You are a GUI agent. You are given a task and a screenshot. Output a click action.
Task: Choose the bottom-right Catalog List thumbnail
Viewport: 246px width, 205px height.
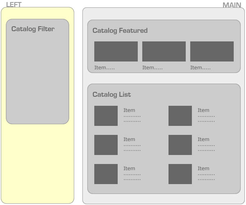(x=180, y=174)
